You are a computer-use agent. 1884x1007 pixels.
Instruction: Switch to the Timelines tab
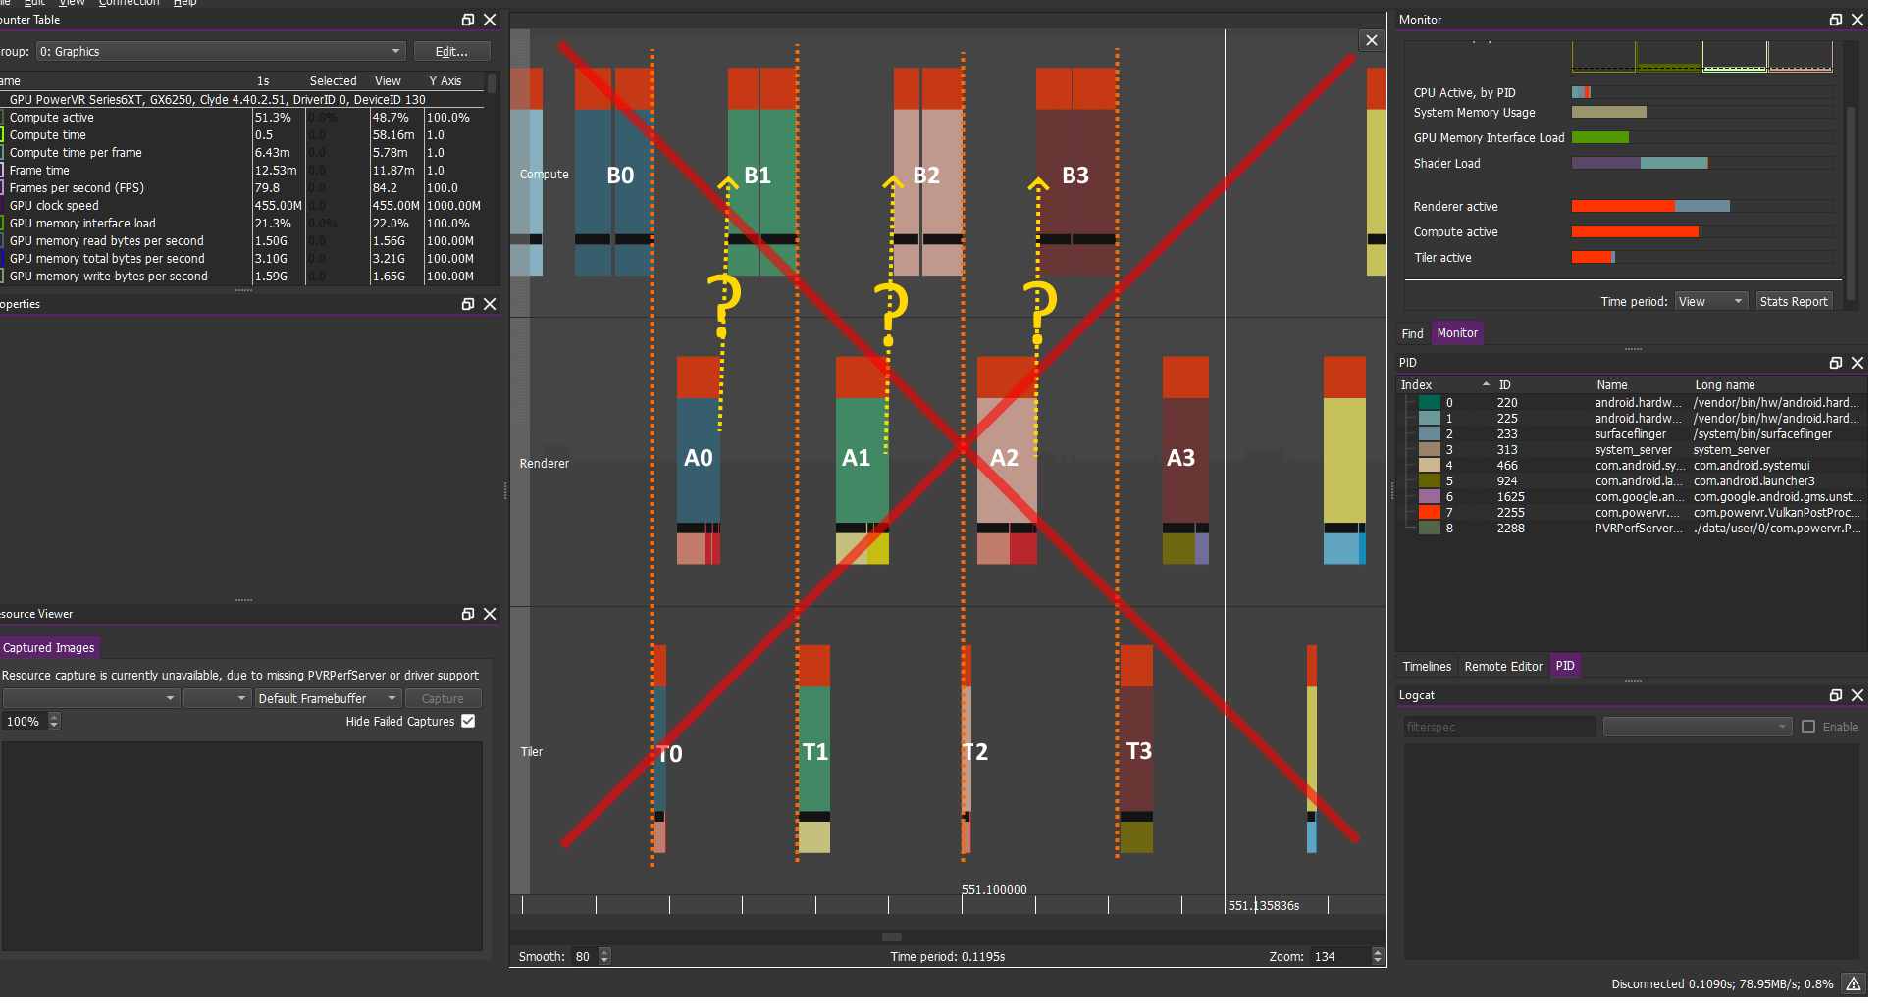click(x=1427, y=666)
